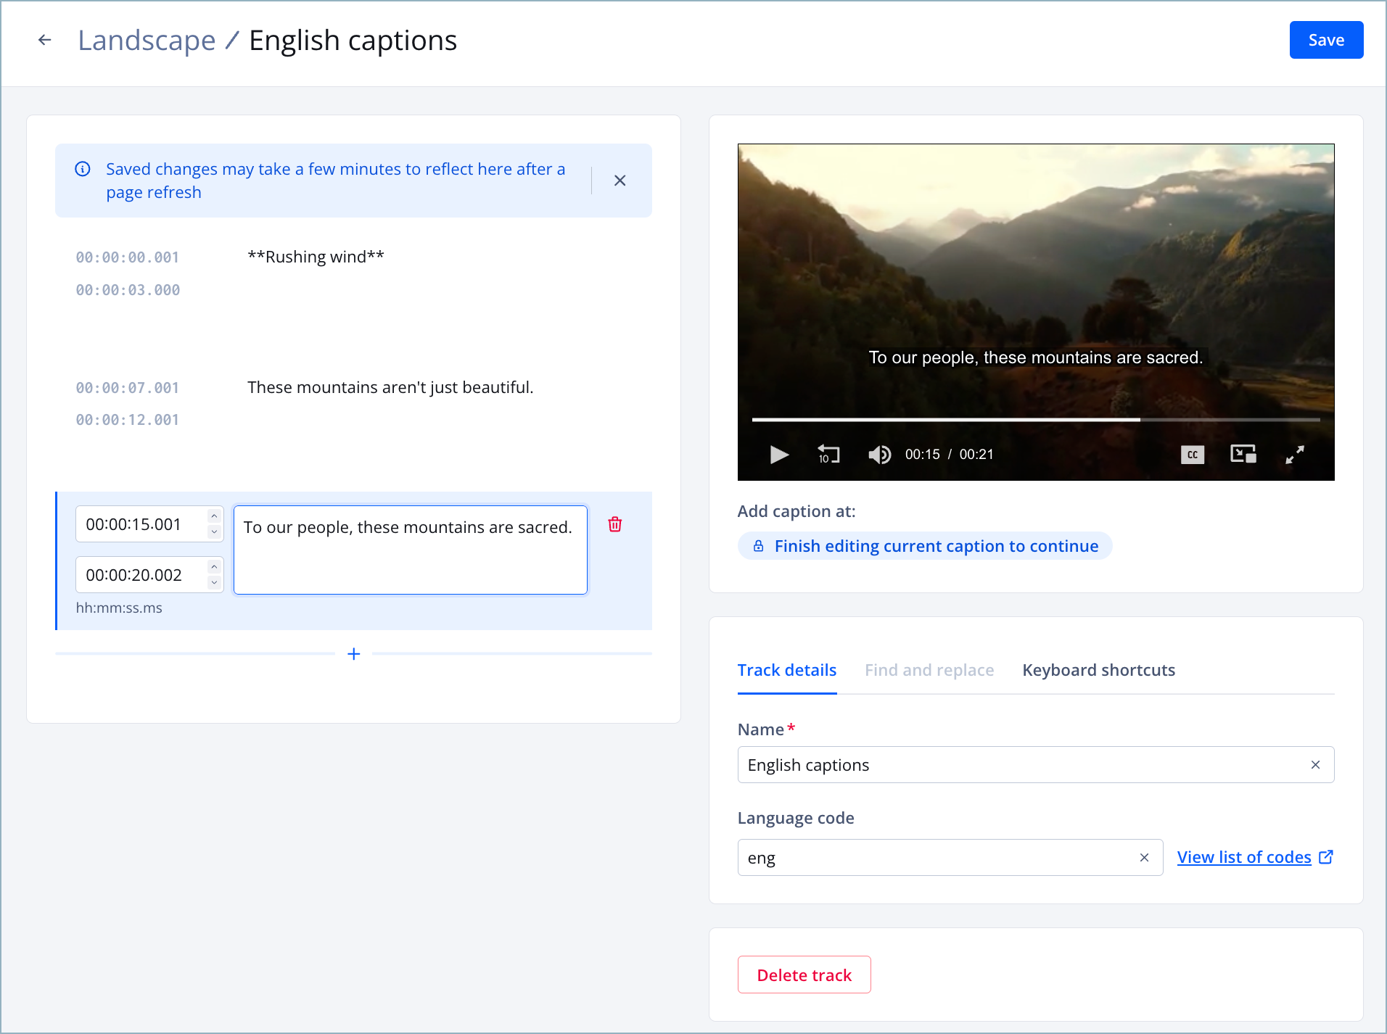Delete the current caption with trash icon
The width and height of the screenshot is (1387, 1034).
pos(615,524)
